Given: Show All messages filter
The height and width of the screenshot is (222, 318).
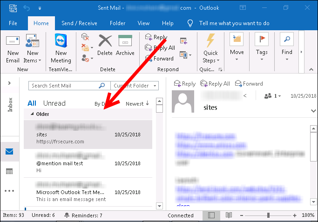Looking at the screenshot, I should 32,103.
